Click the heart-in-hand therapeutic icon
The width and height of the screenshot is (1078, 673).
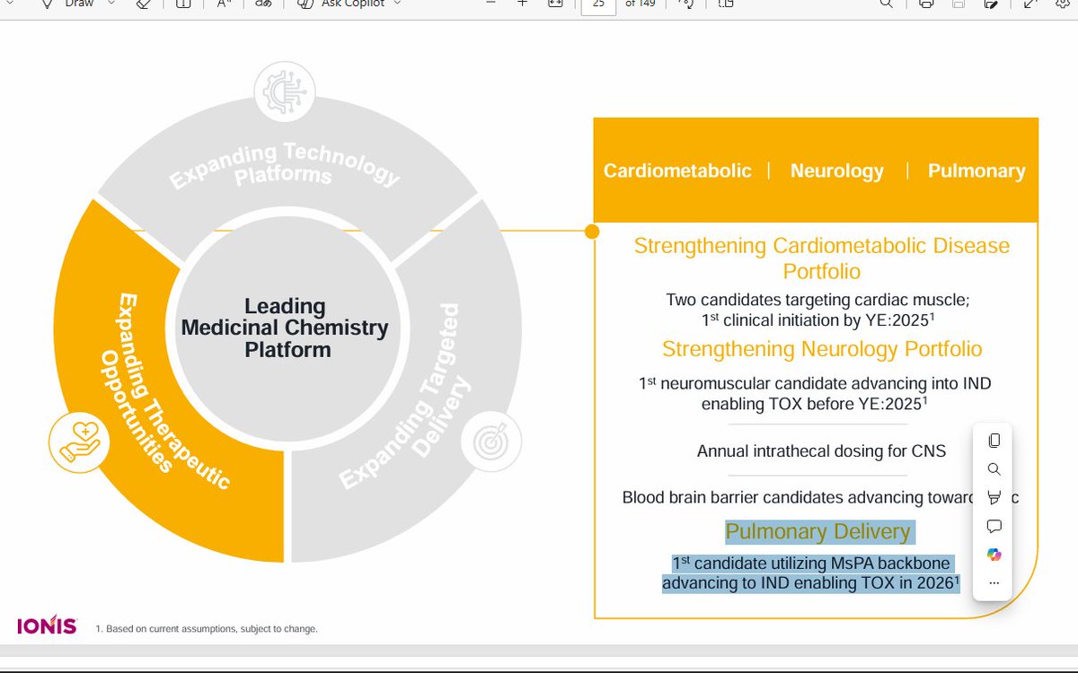80,441
